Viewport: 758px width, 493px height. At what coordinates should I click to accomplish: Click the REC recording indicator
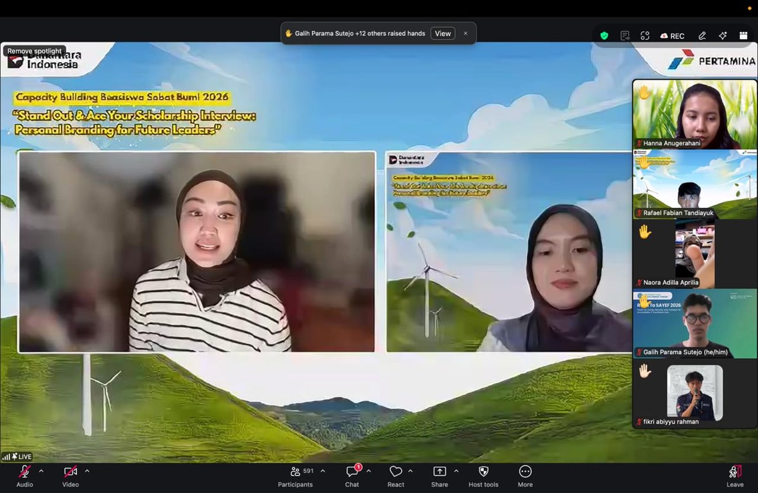pos(673,36)
